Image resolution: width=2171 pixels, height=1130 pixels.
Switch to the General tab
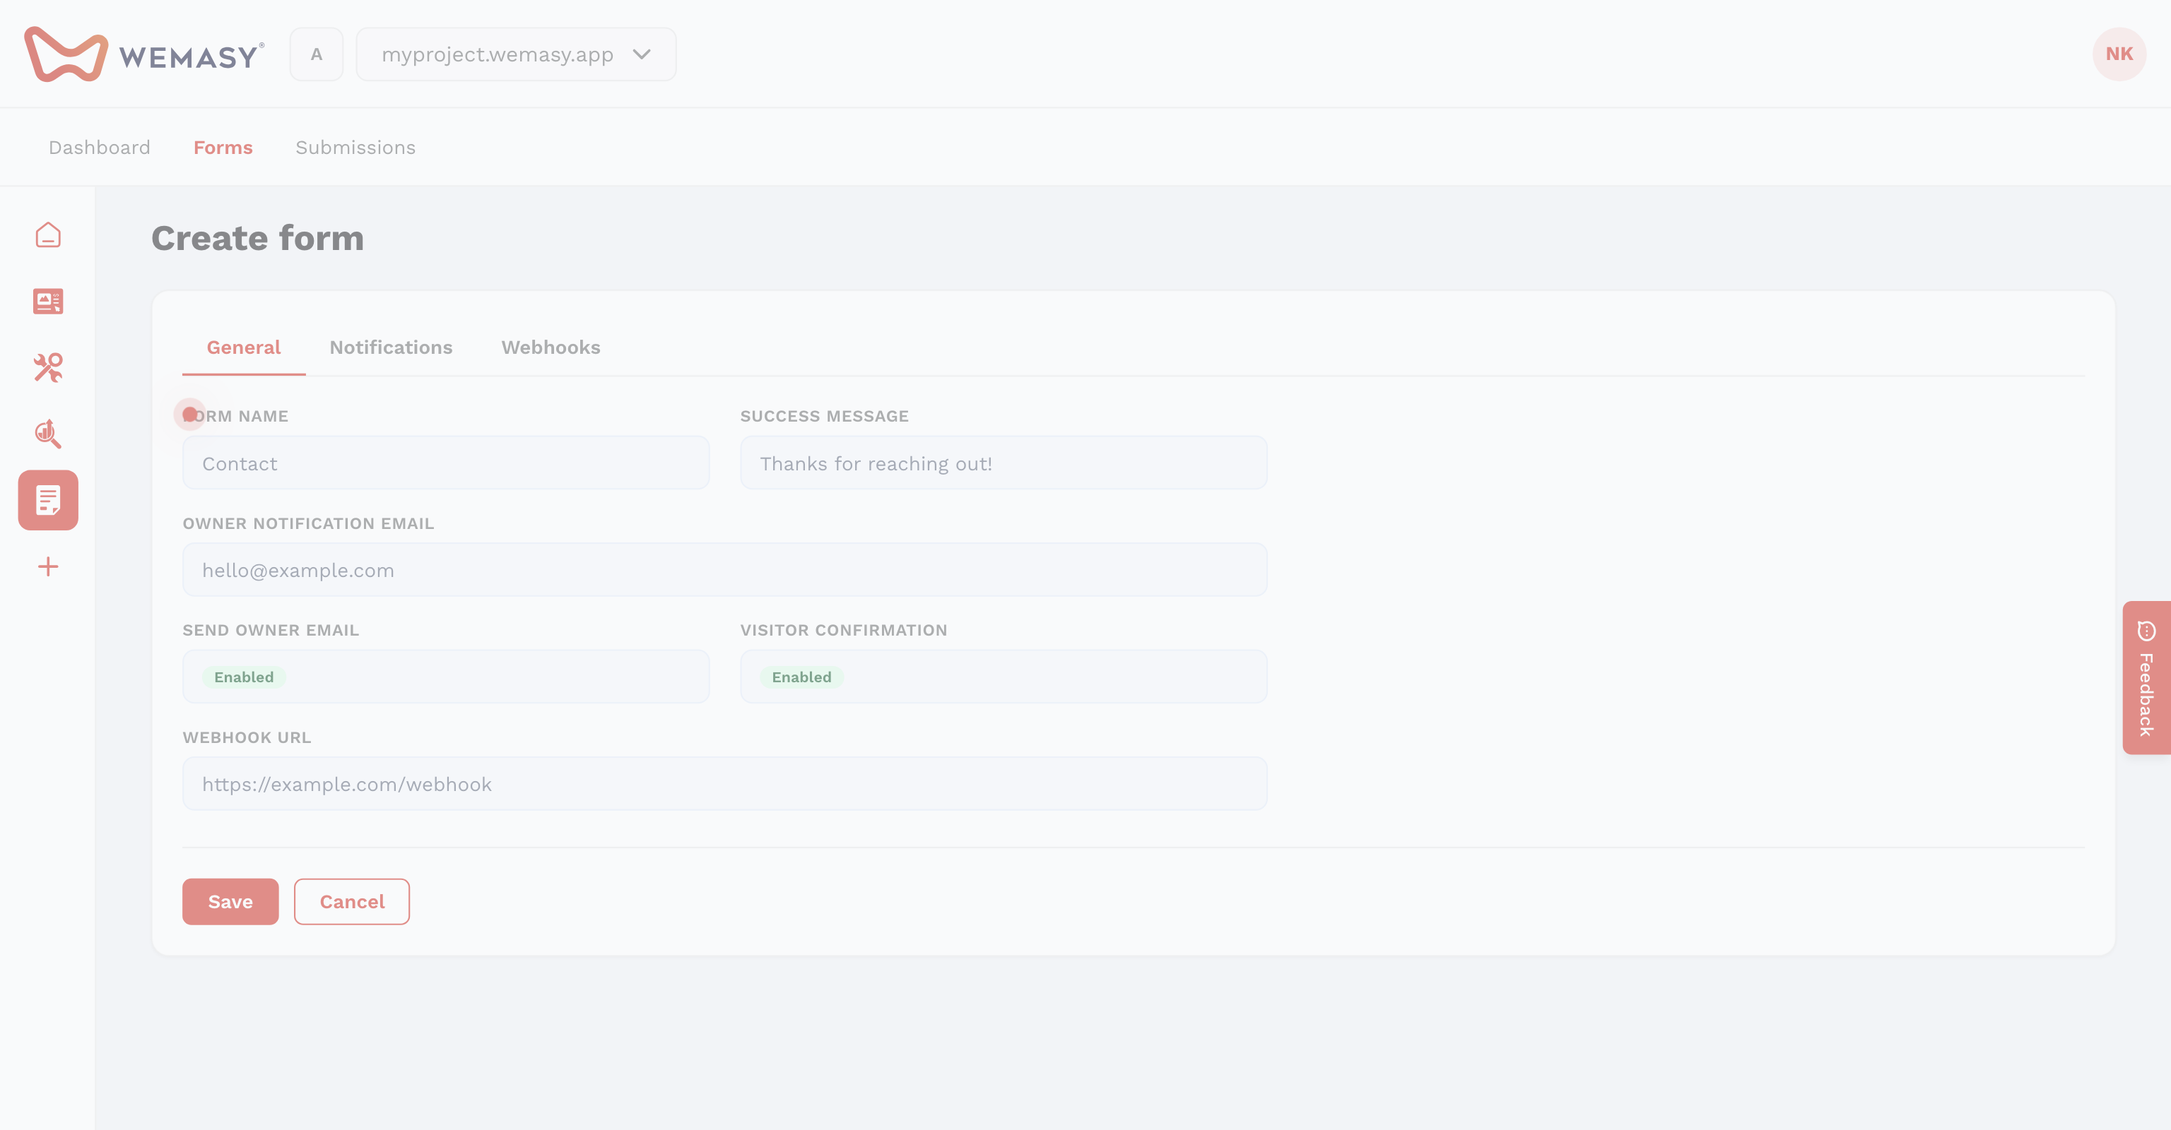(x=244, y=347)
